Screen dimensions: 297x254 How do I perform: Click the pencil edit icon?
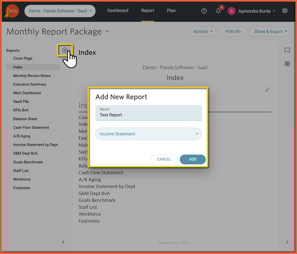pyautogui.click(x=267, y=90)
